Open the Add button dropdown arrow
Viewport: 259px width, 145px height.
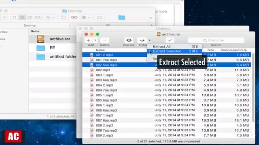click(x=95, y=40)
